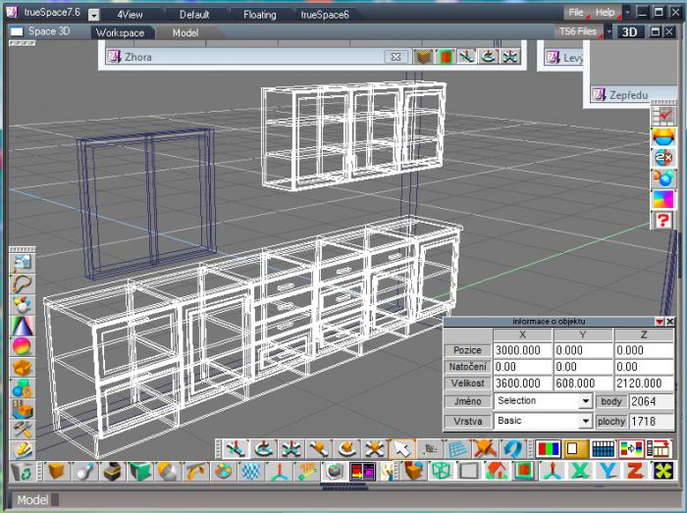
Task: Click the Pozice label button
Action: [x=465, y=350]
